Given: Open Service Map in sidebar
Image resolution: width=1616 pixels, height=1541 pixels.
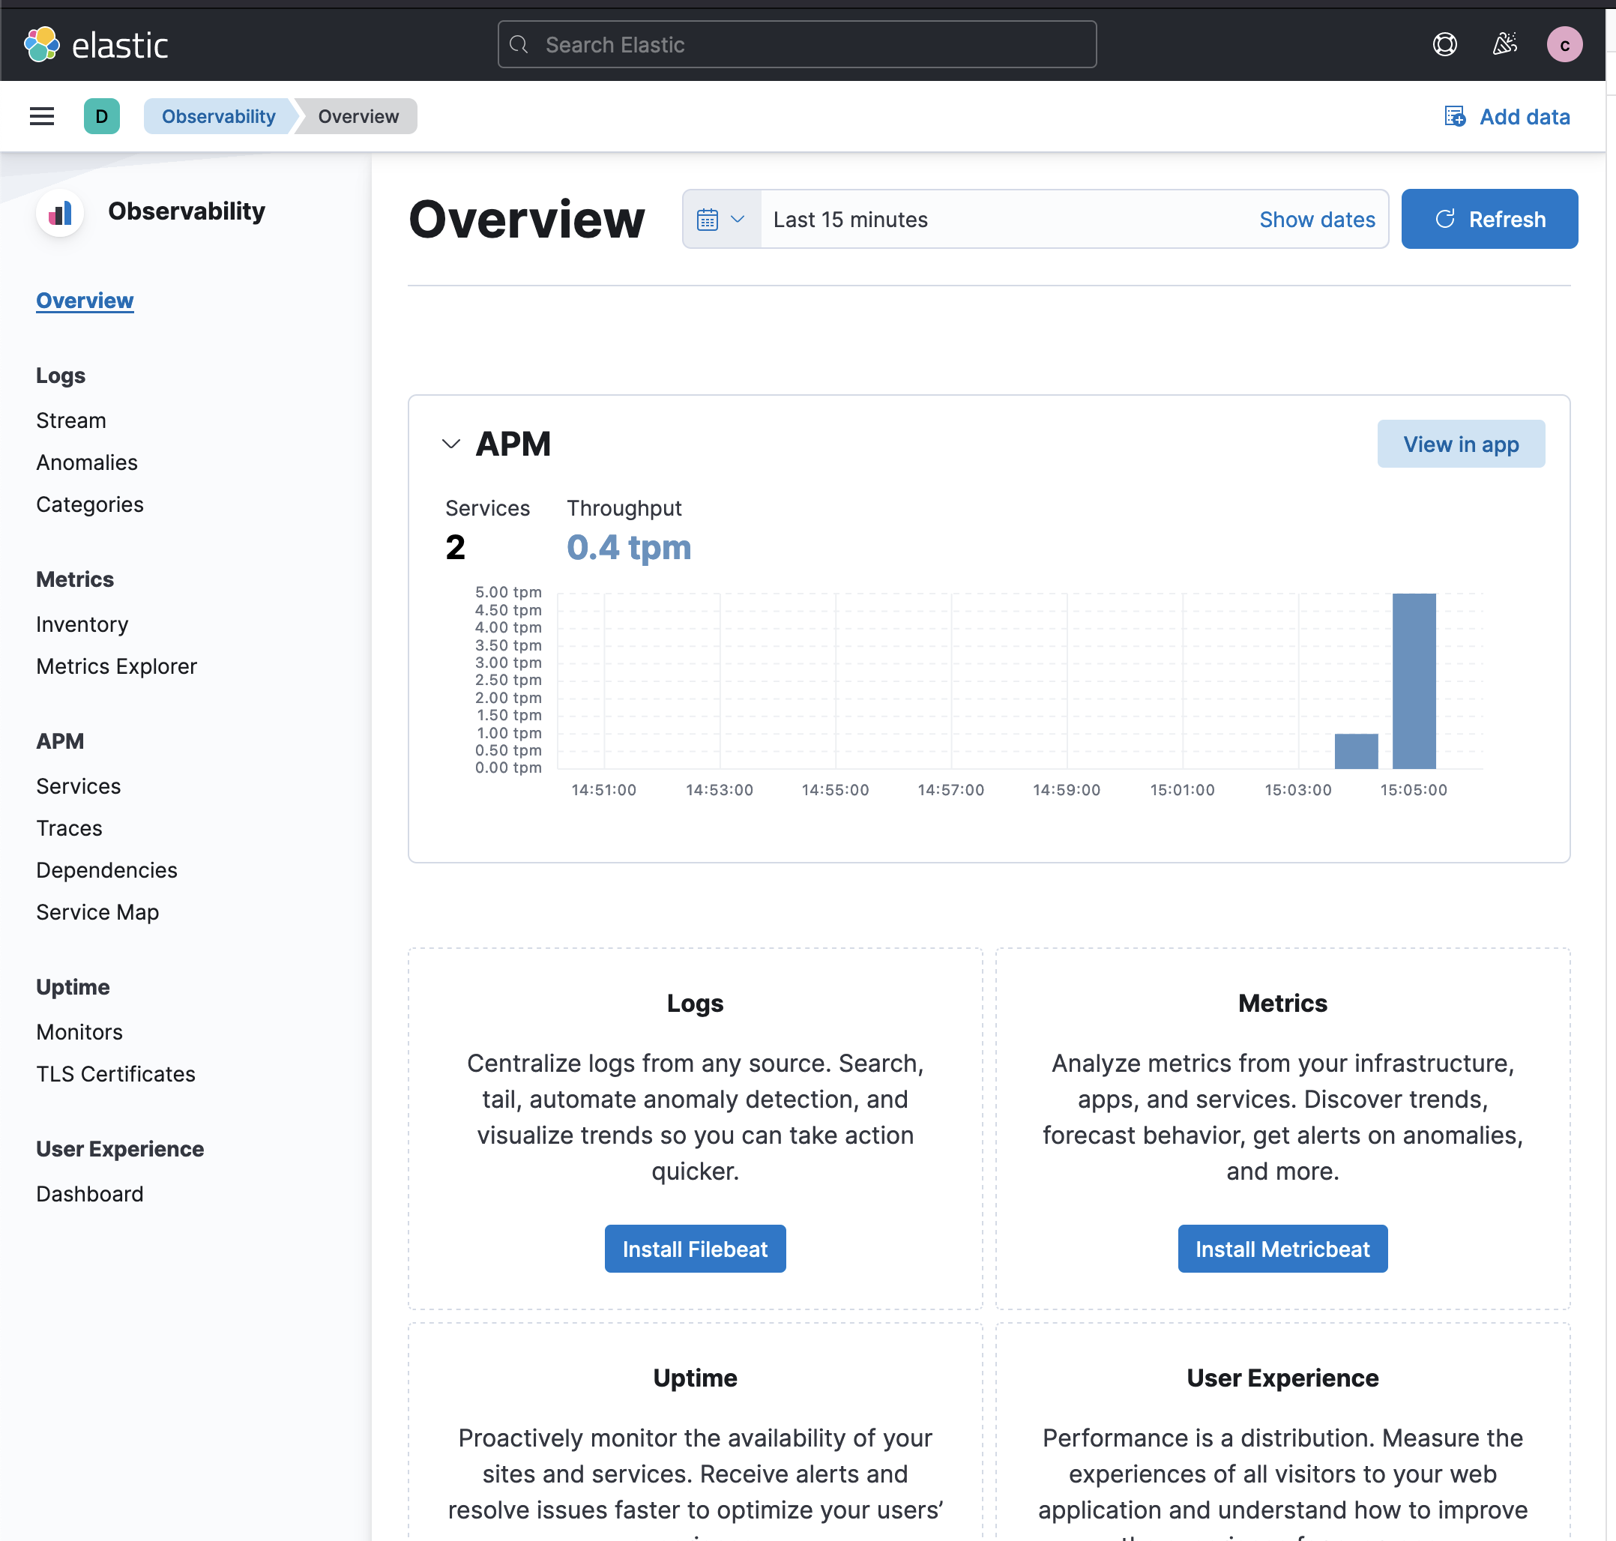Looking at the screenshot, I should 97,912.
